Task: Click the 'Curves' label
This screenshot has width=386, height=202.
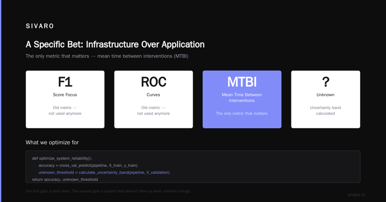Action: pos(153,95)
